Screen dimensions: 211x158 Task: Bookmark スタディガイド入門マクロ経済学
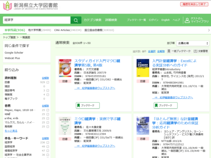88,105
